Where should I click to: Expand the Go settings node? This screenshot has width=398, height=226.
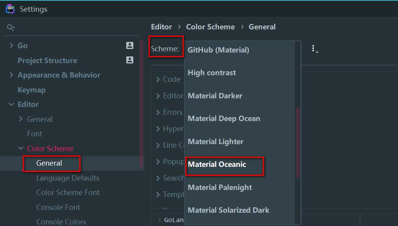pos(11,45)
